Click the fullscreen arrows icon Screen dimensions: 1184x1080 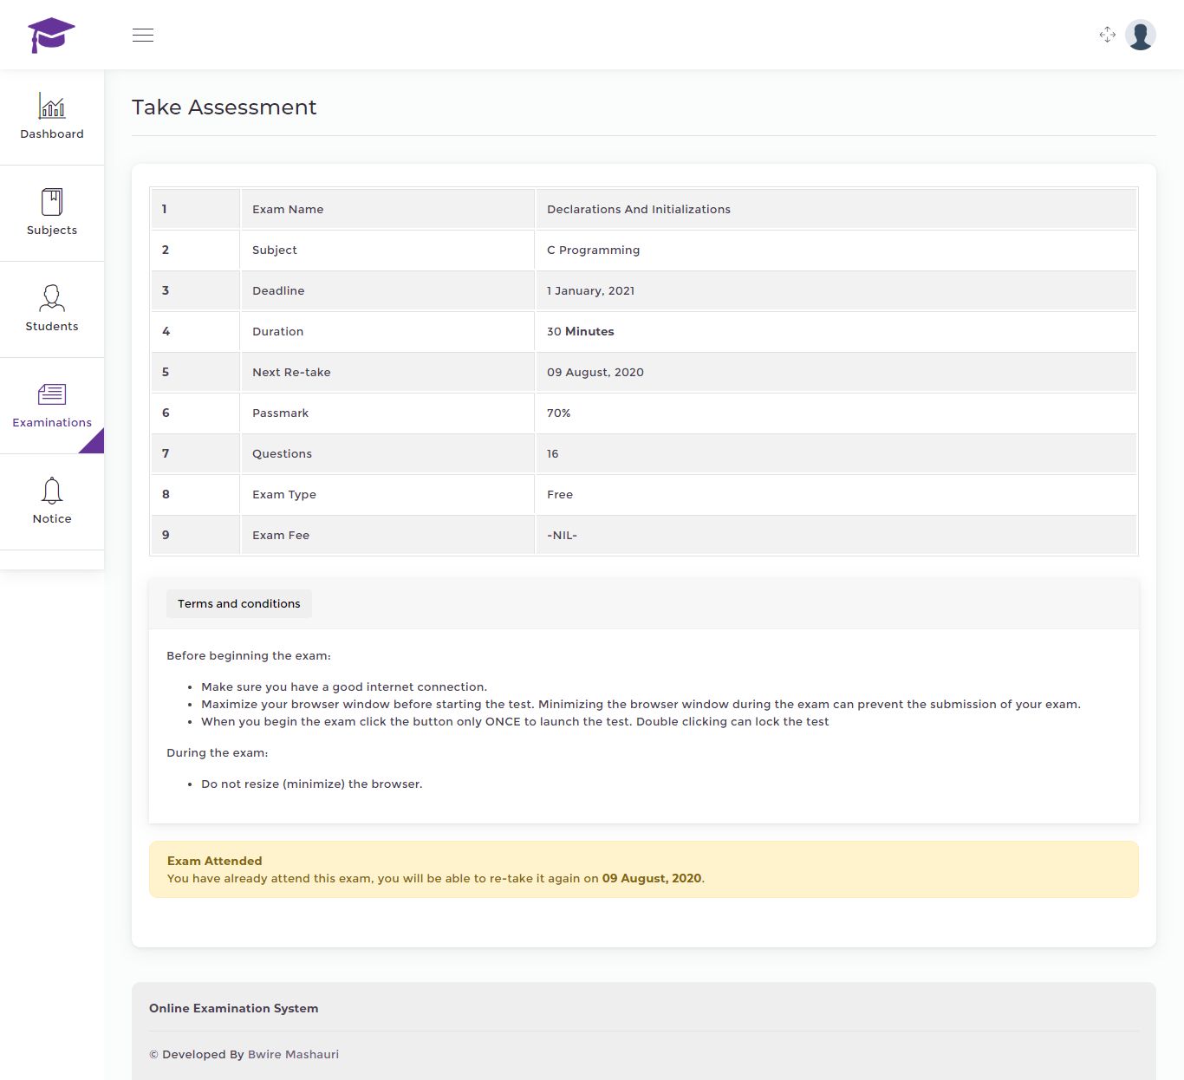1107,35
